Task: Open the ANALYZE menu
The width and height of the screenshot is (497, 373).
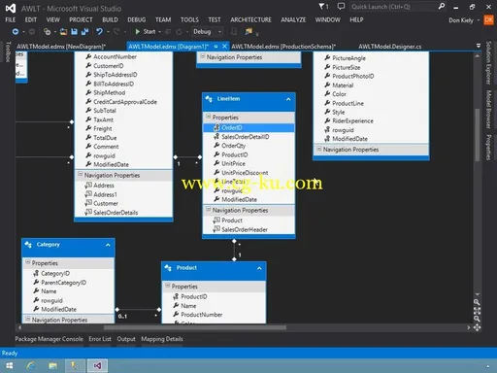Action: click(x=293, y=19)
